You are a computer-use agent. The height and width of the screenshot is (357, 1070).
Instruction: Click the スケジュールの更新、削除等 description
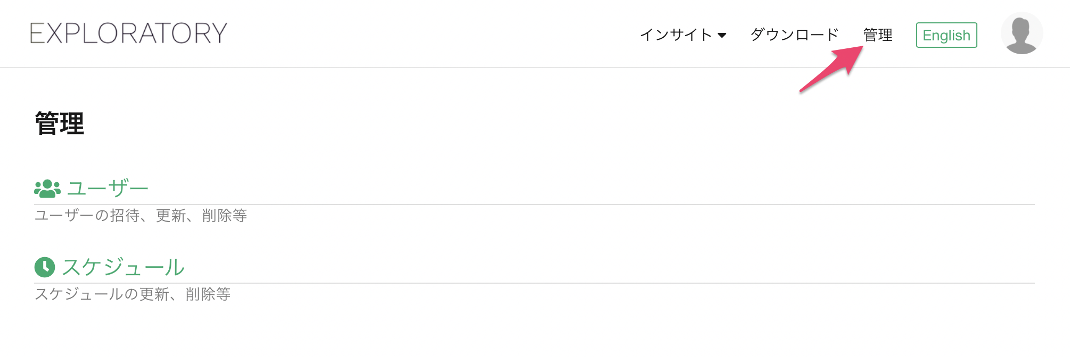pyautogui.click(x=133, y=294)
